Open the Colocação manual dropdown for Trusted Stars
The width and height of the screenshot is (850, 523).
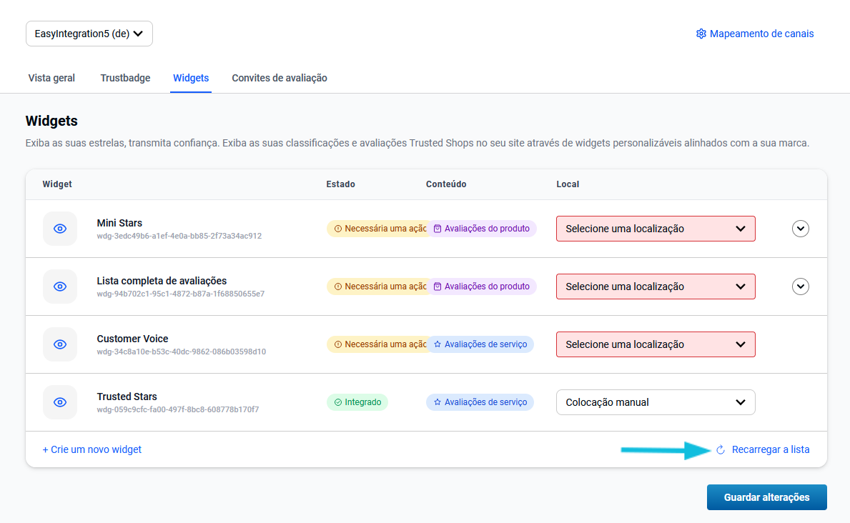656,402
